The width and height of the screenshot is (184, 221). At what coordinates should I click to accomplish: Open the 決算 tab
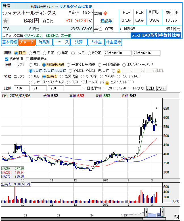pos(79,42)
